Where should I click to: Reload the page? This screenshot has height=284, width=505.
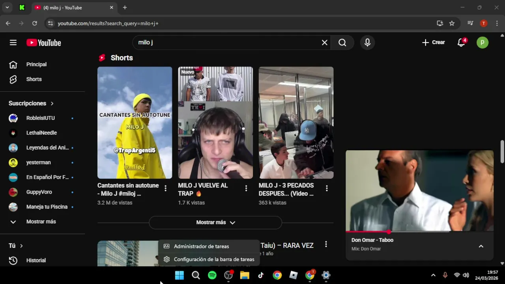(35, 23)
